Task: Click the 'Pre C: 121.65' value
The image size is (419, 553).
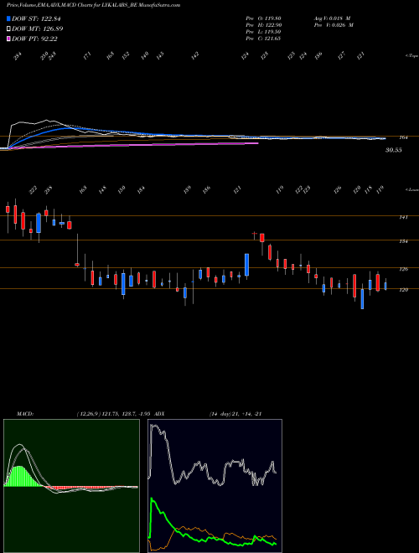Action: (263, 39)
